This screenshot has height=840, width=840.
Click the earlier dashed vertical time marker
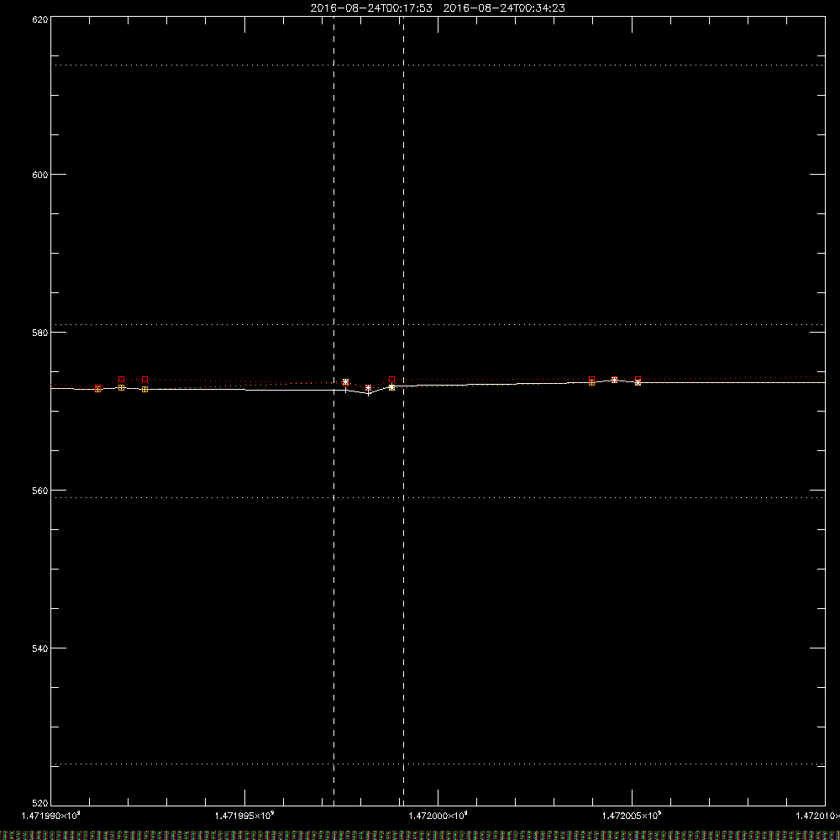[333, 411]
